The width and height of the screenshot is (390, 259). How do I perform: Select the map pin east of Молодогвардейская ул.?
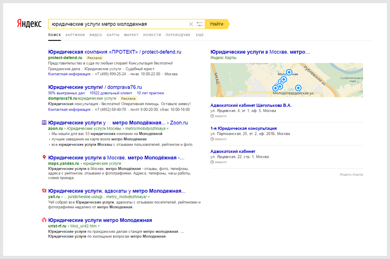(298, 88)
